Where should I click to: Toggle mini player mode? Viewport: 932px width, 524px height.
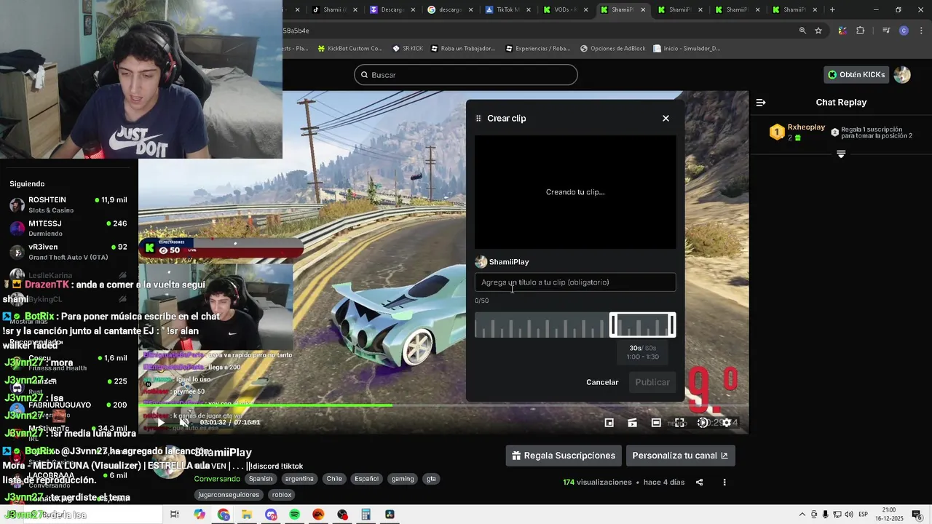click(609, 422)
